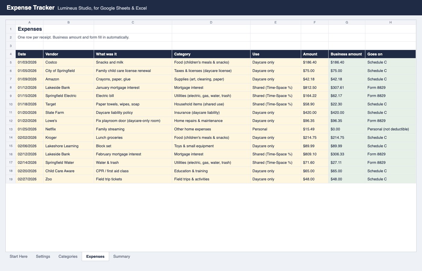Screen dimensions: 422x271
Task: Select the 'Crayons, paper, glue' cell
Action: [133, 79]
